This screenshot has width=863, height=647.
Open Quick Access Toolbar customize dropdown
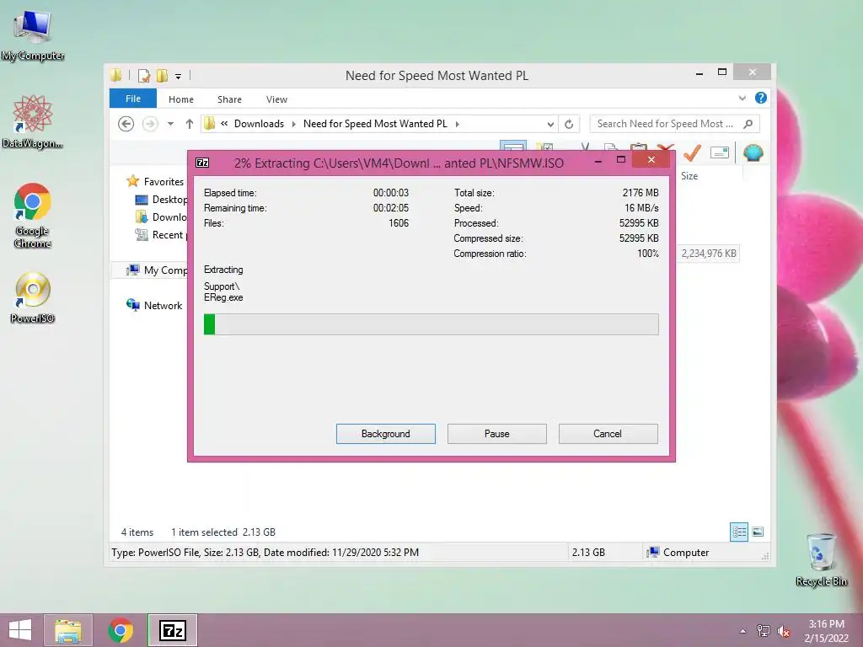coord(179,76)
